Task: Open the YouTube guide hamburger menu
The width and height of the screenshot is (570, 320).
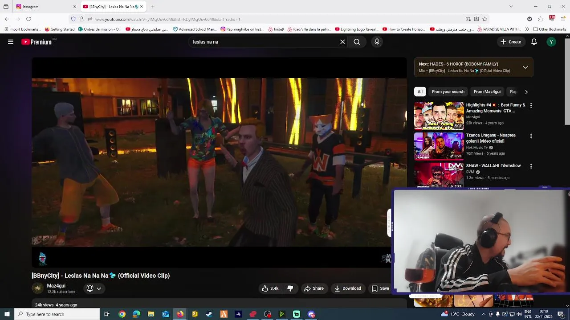Action: point(11,42)
